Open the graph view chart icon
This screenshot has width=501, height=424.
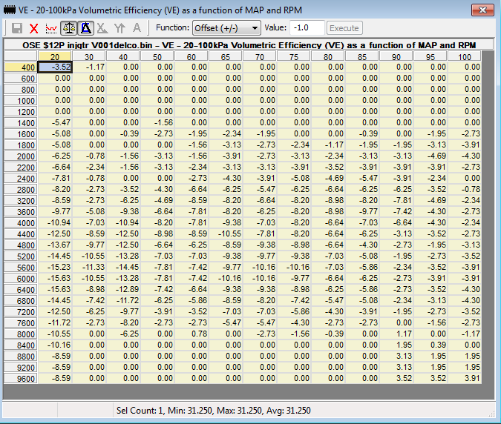click(51, 28)
